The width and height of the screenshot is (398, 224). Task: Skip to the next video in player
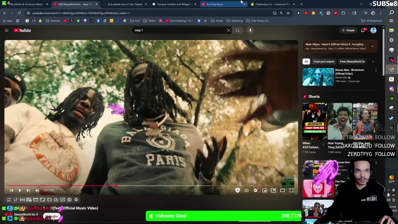[x=28, y=190]
